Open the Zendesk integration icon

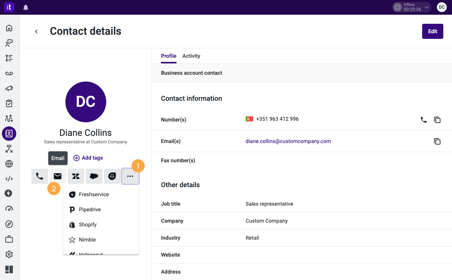76,176
